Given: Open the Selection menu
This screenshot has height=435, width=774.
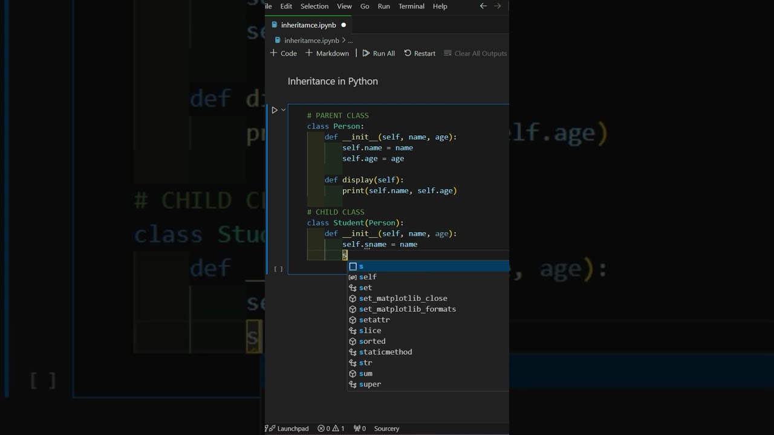Looking at the screenshot, I should point(314,6).
